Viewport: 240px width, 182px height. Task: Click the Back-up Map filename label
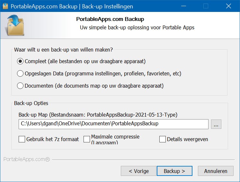[98, 115]
